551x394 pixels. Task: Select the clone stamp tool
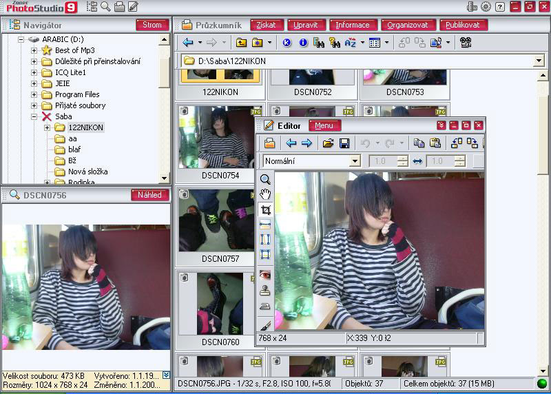coord(265,290)
